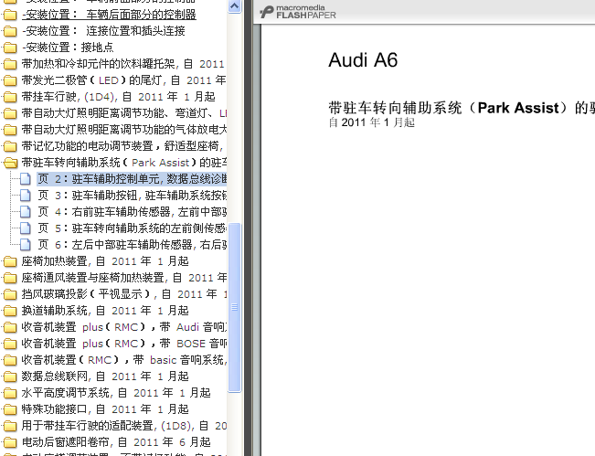
Task: Click folder icon of 带挂车行驶, (1D4) entry
Action: pyautogui.click(x=9, y=97)
